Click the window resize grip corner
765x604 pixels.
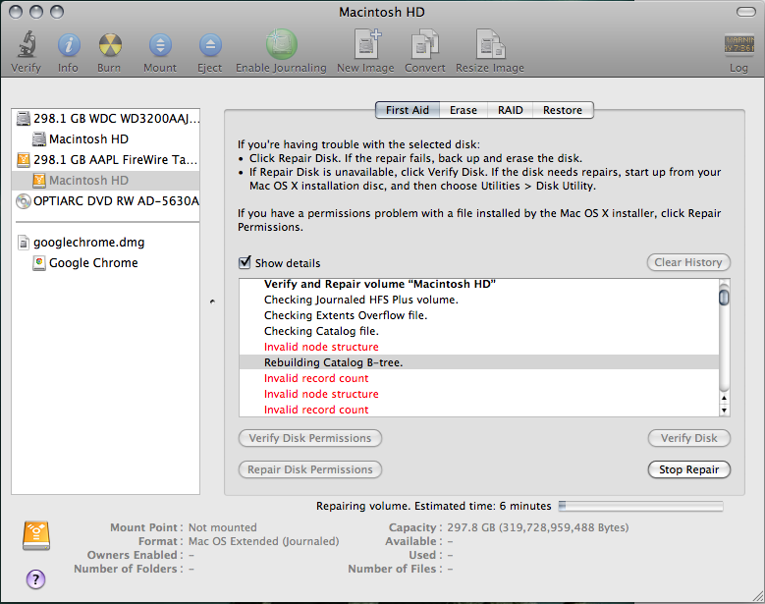[758, 596]
